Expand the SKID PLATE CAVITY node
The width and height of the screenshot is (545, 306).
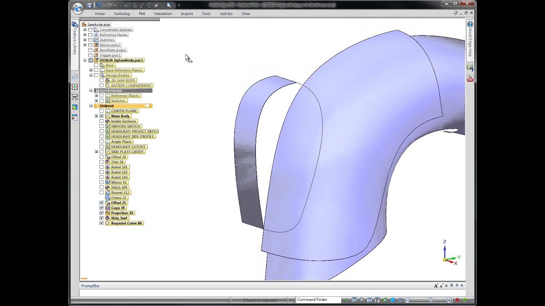pos(96,152)
